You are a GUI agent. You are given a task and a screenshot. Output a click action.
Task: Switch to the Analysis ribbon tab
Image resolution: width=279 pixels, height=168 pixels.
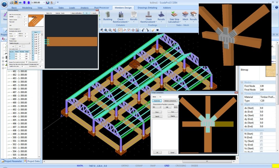pyautogui.click(x=84, y=8)
